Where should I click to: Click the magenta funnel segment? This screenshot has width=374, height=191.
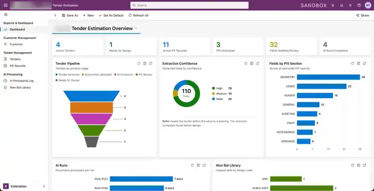coord(92,119)
